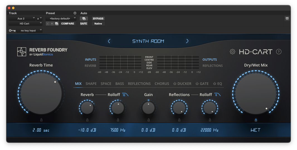
Task: Click the Reverb Foundry logo icon
Action: point(22,52)
